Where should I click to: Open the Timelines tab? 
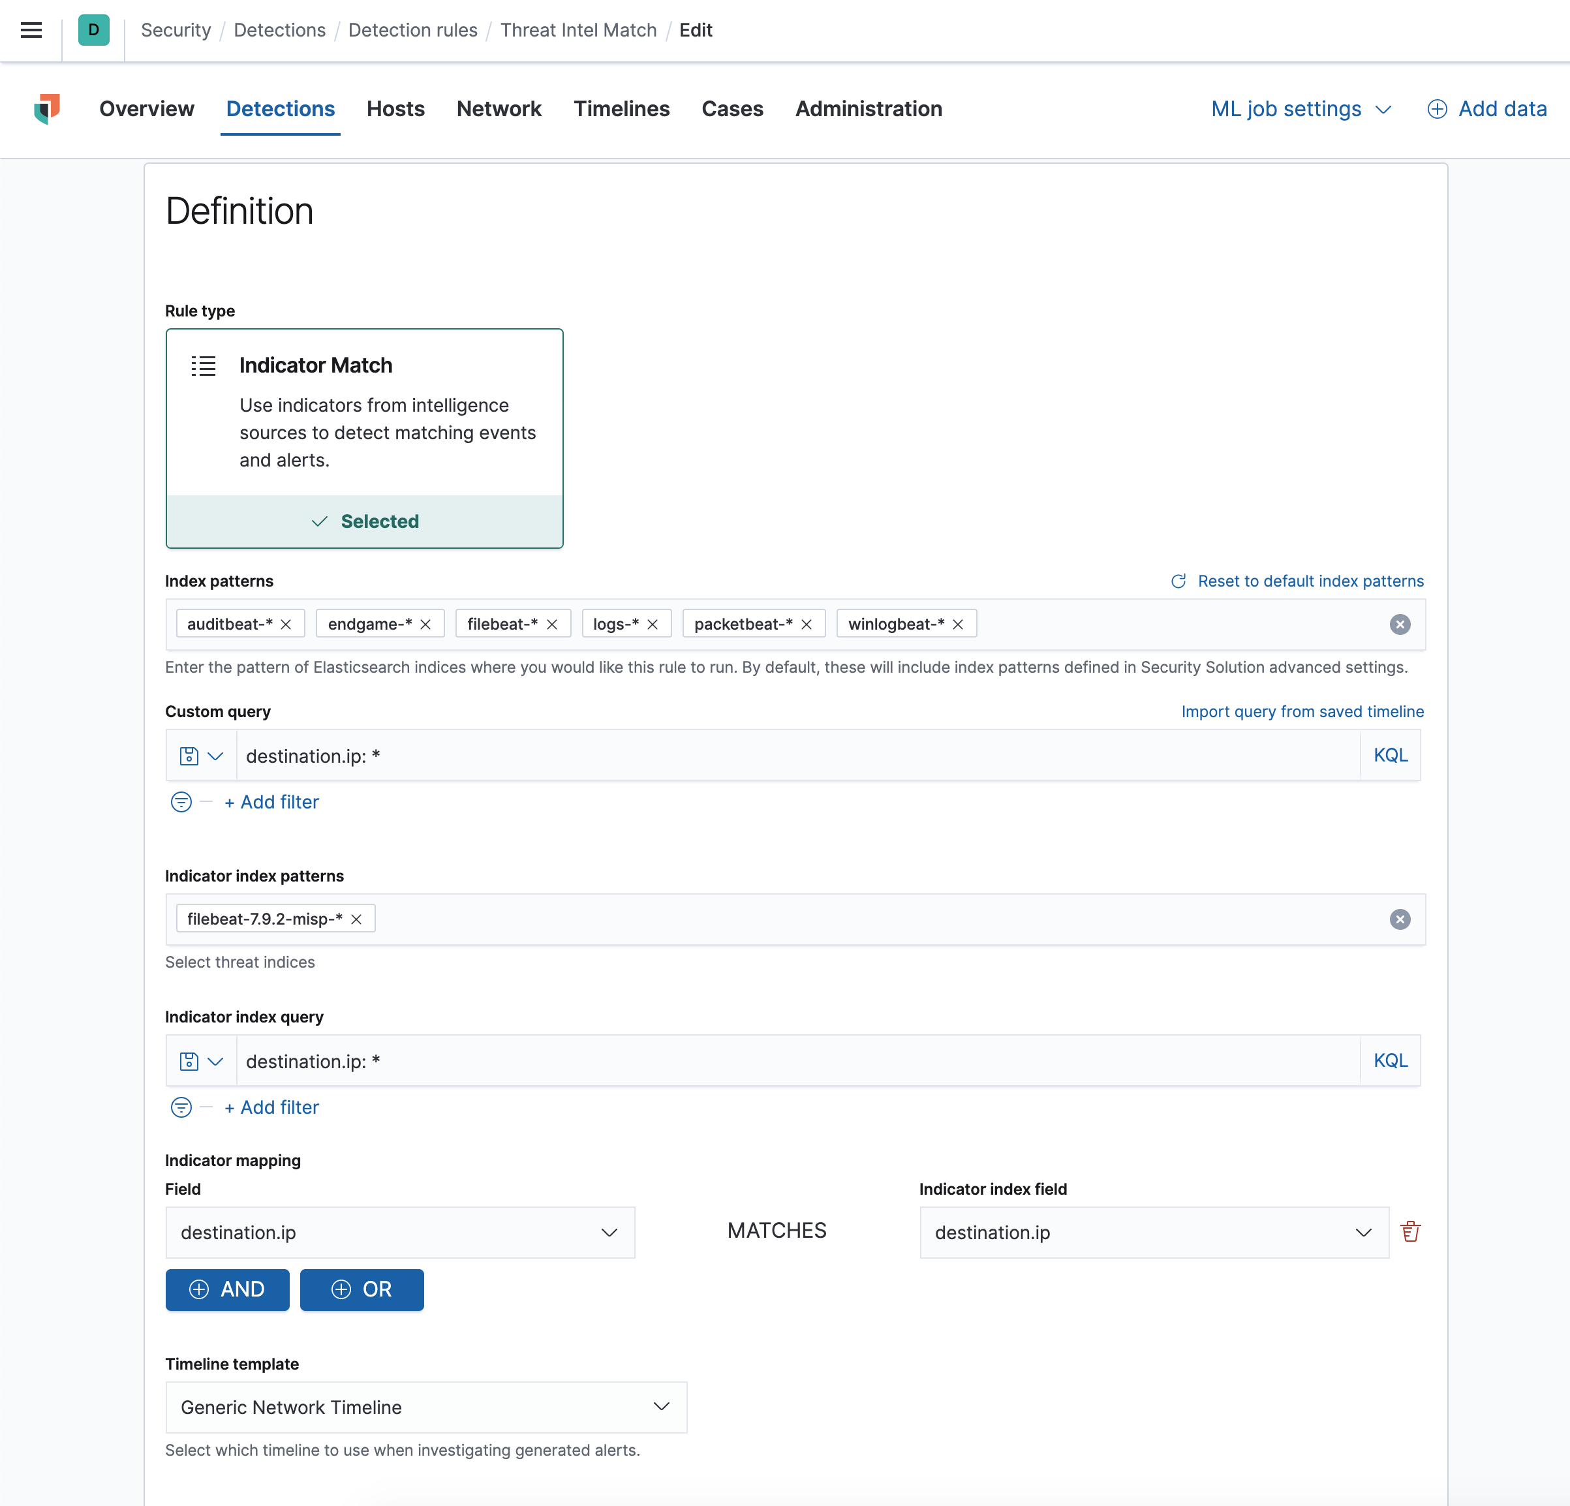point(621,109)
